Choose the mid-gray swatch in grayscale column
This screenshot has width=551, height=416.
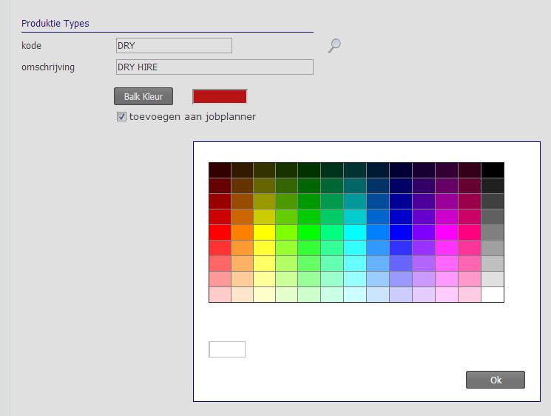pyautogui.click(x=493, y=232)
